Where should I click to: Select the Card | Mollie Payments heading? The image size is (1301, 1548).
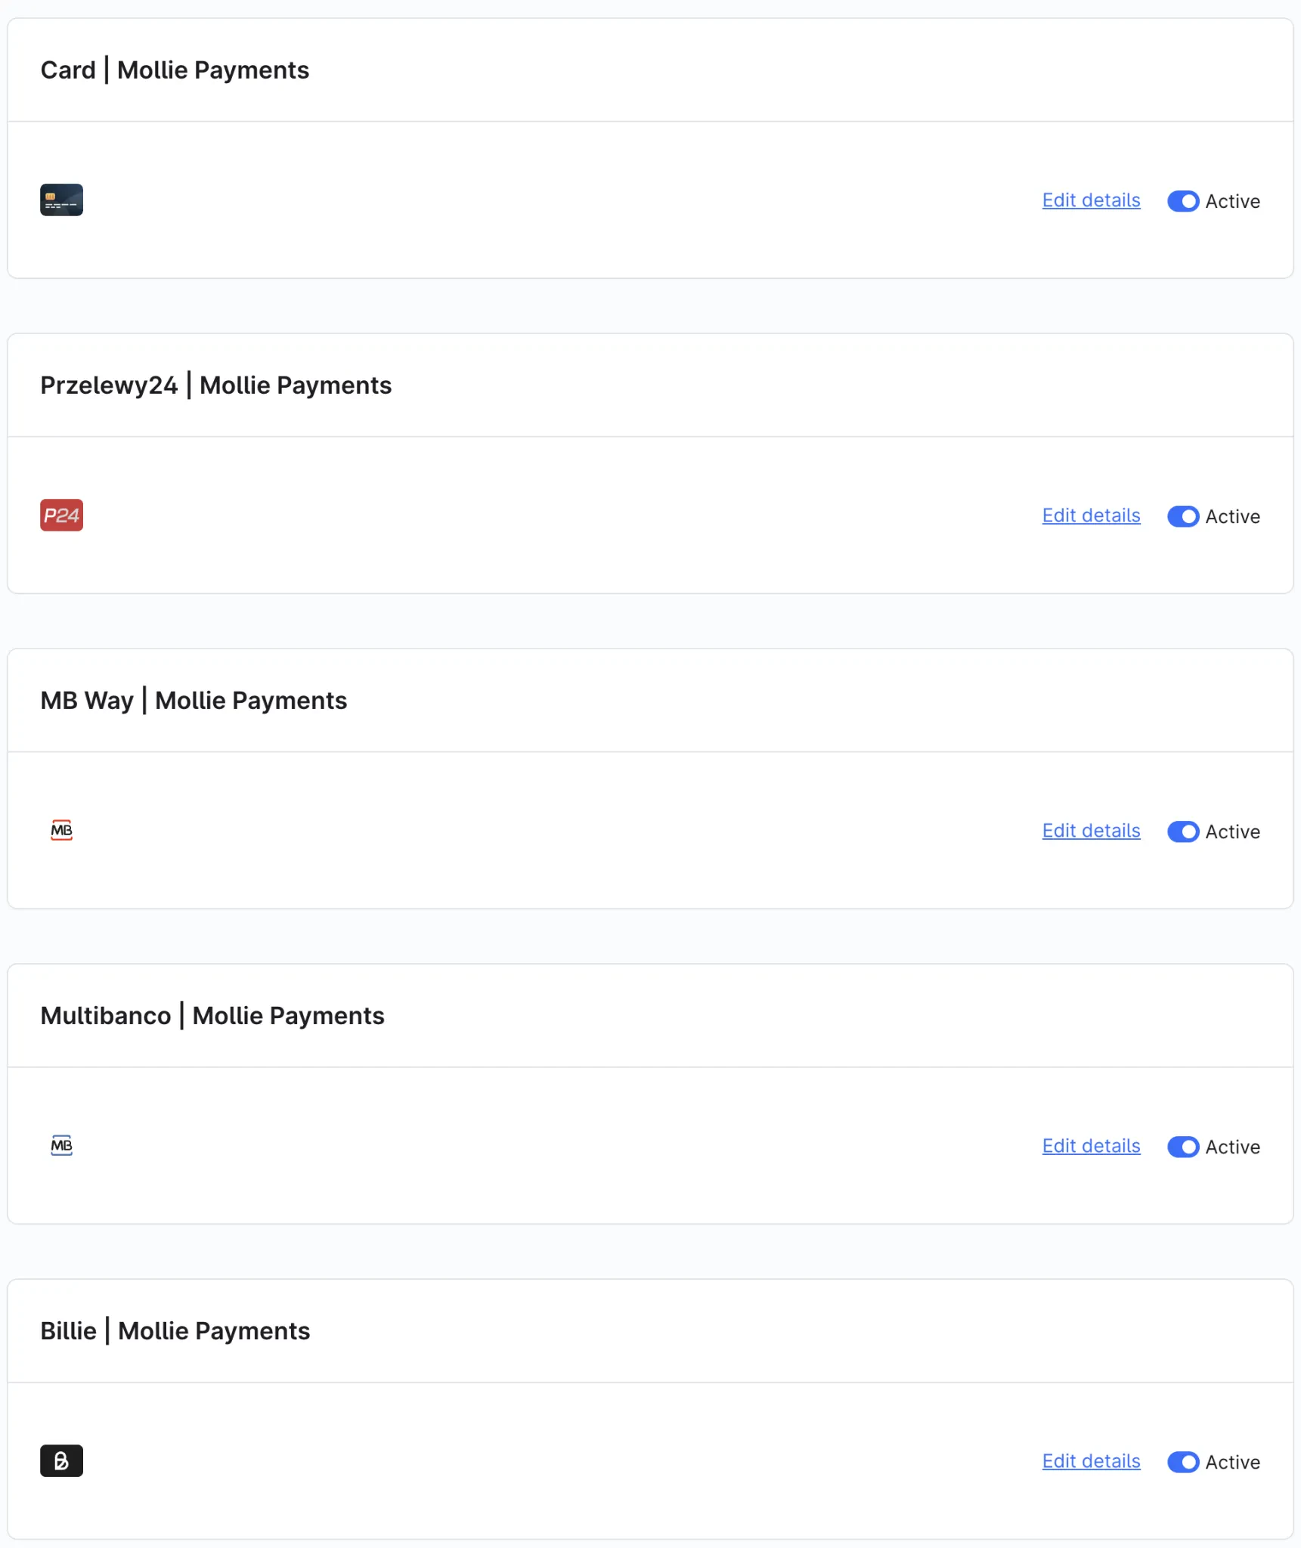point(175,70)
